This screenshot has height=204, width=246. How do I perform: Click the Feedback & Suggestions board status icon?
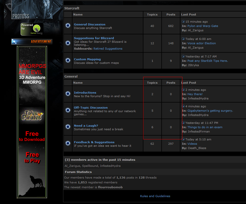[68, 143]
